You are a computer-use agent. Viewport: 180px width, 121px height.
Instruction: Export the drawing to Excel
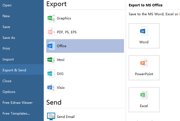point(144,100)
